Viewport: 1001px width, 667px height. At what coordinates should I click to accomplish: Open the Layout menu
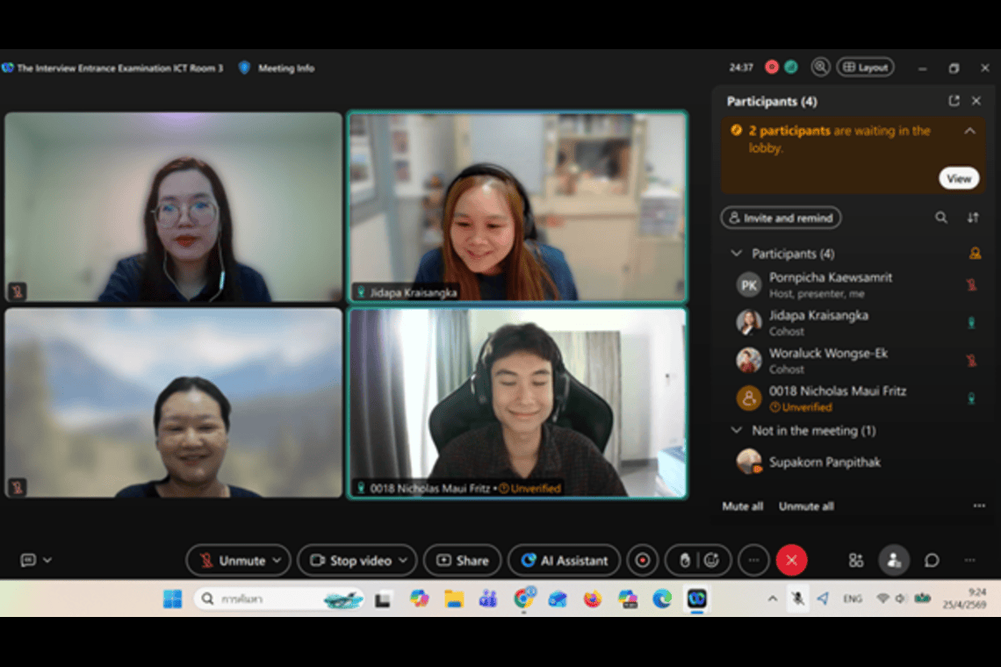[x=865, y=68]
